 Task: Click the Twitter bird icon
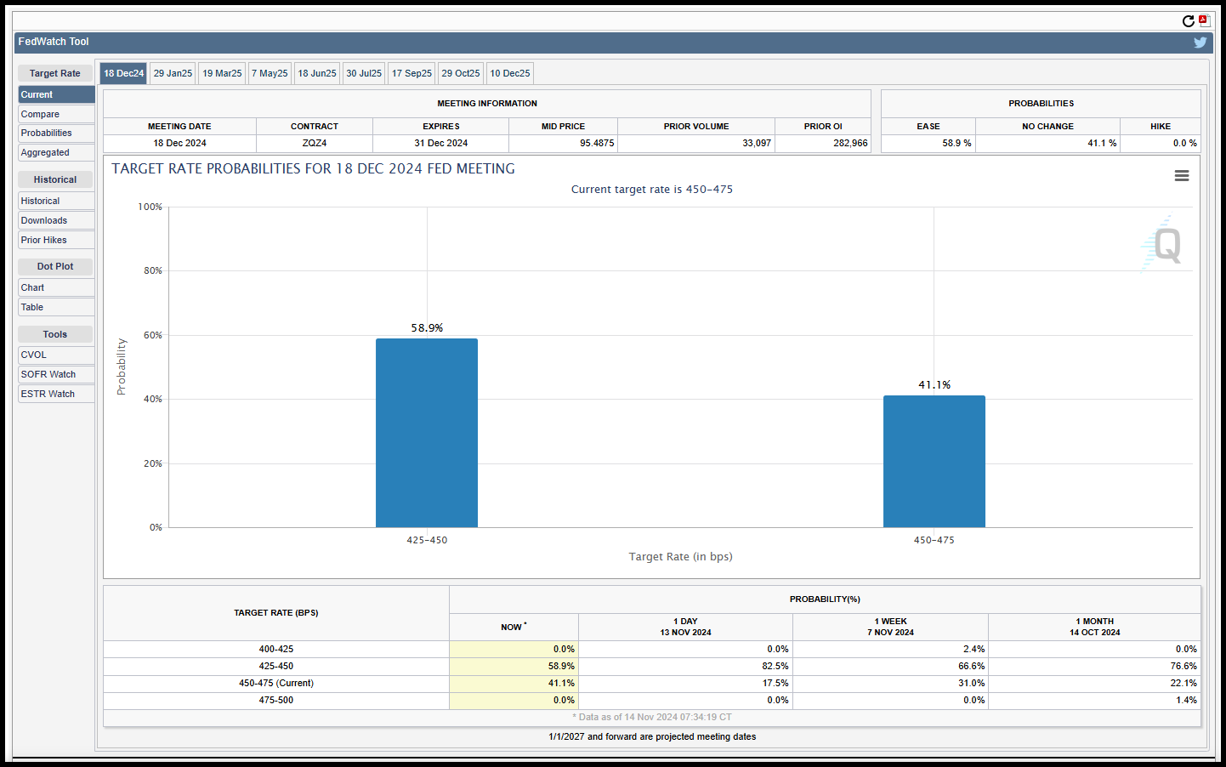(x=1200, y=43)
